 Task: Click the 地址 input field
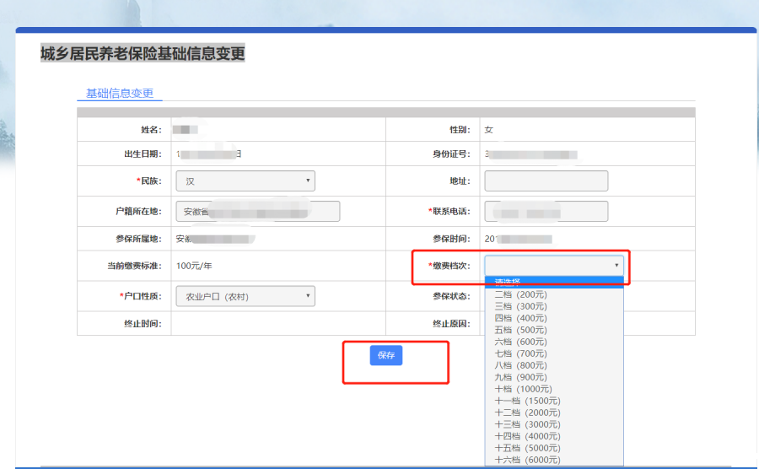(546, 181)
